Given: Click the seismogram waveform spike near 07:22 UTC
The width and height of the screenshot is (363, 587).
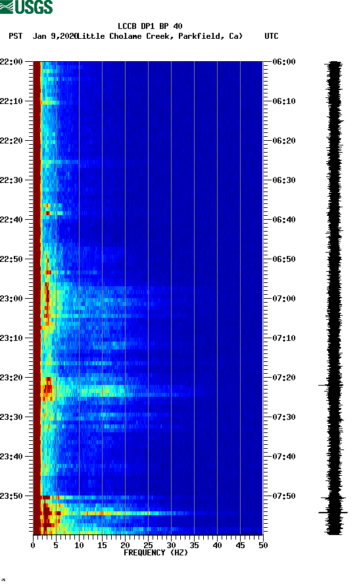Looking at the screenshot, I should pos(329,385).
